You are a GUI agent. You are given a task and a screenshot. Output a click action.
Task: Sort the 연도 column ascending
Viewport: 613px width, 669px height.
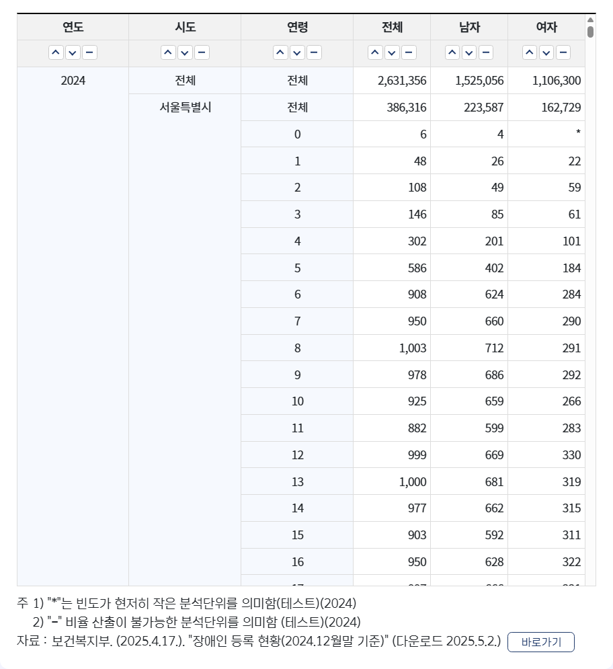tap(56, 52)
